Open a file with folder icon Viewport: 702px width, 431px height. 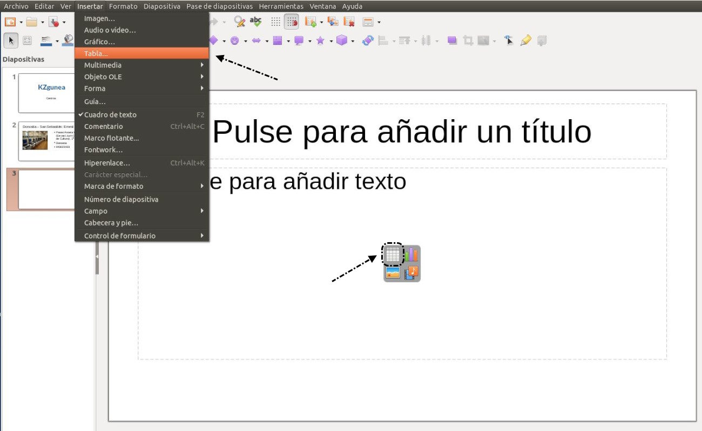tap(32, 22)
